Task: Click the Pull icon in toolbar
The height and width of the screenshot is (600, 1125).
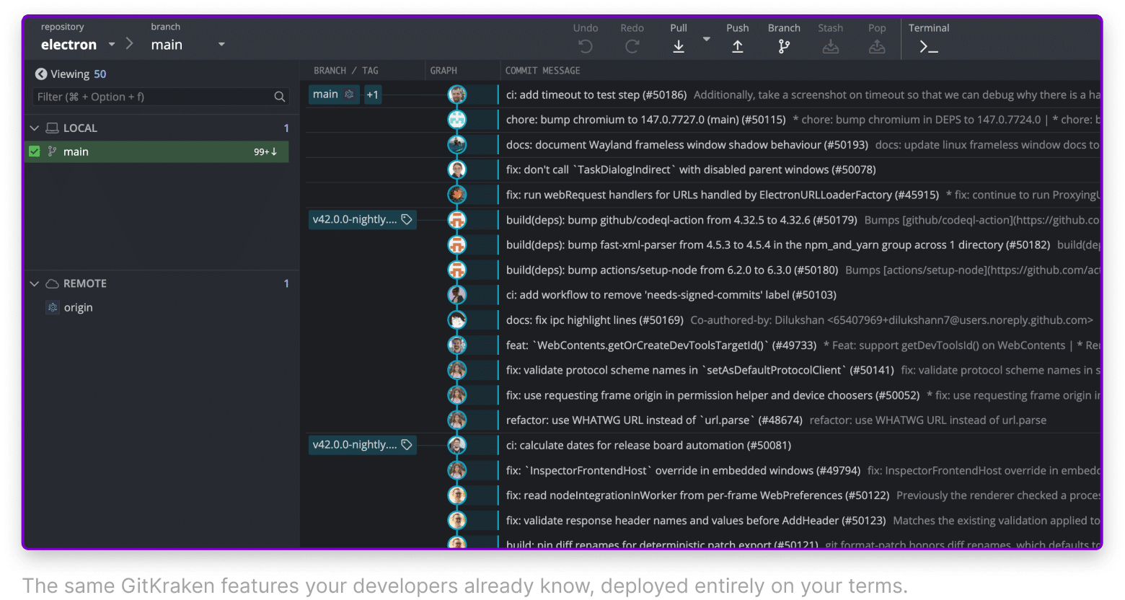Action: pos(678,46)
